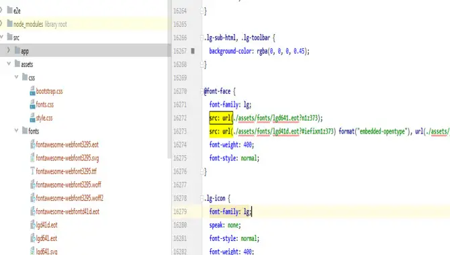450x255 pixels.
Task: Click the ./assets/fonts/lgd641.eot?n1z373 url path
Action: 276,118
